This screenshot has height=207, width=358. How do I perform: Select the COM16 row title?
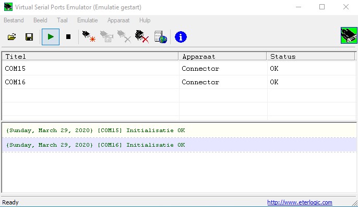click(15, 82)
